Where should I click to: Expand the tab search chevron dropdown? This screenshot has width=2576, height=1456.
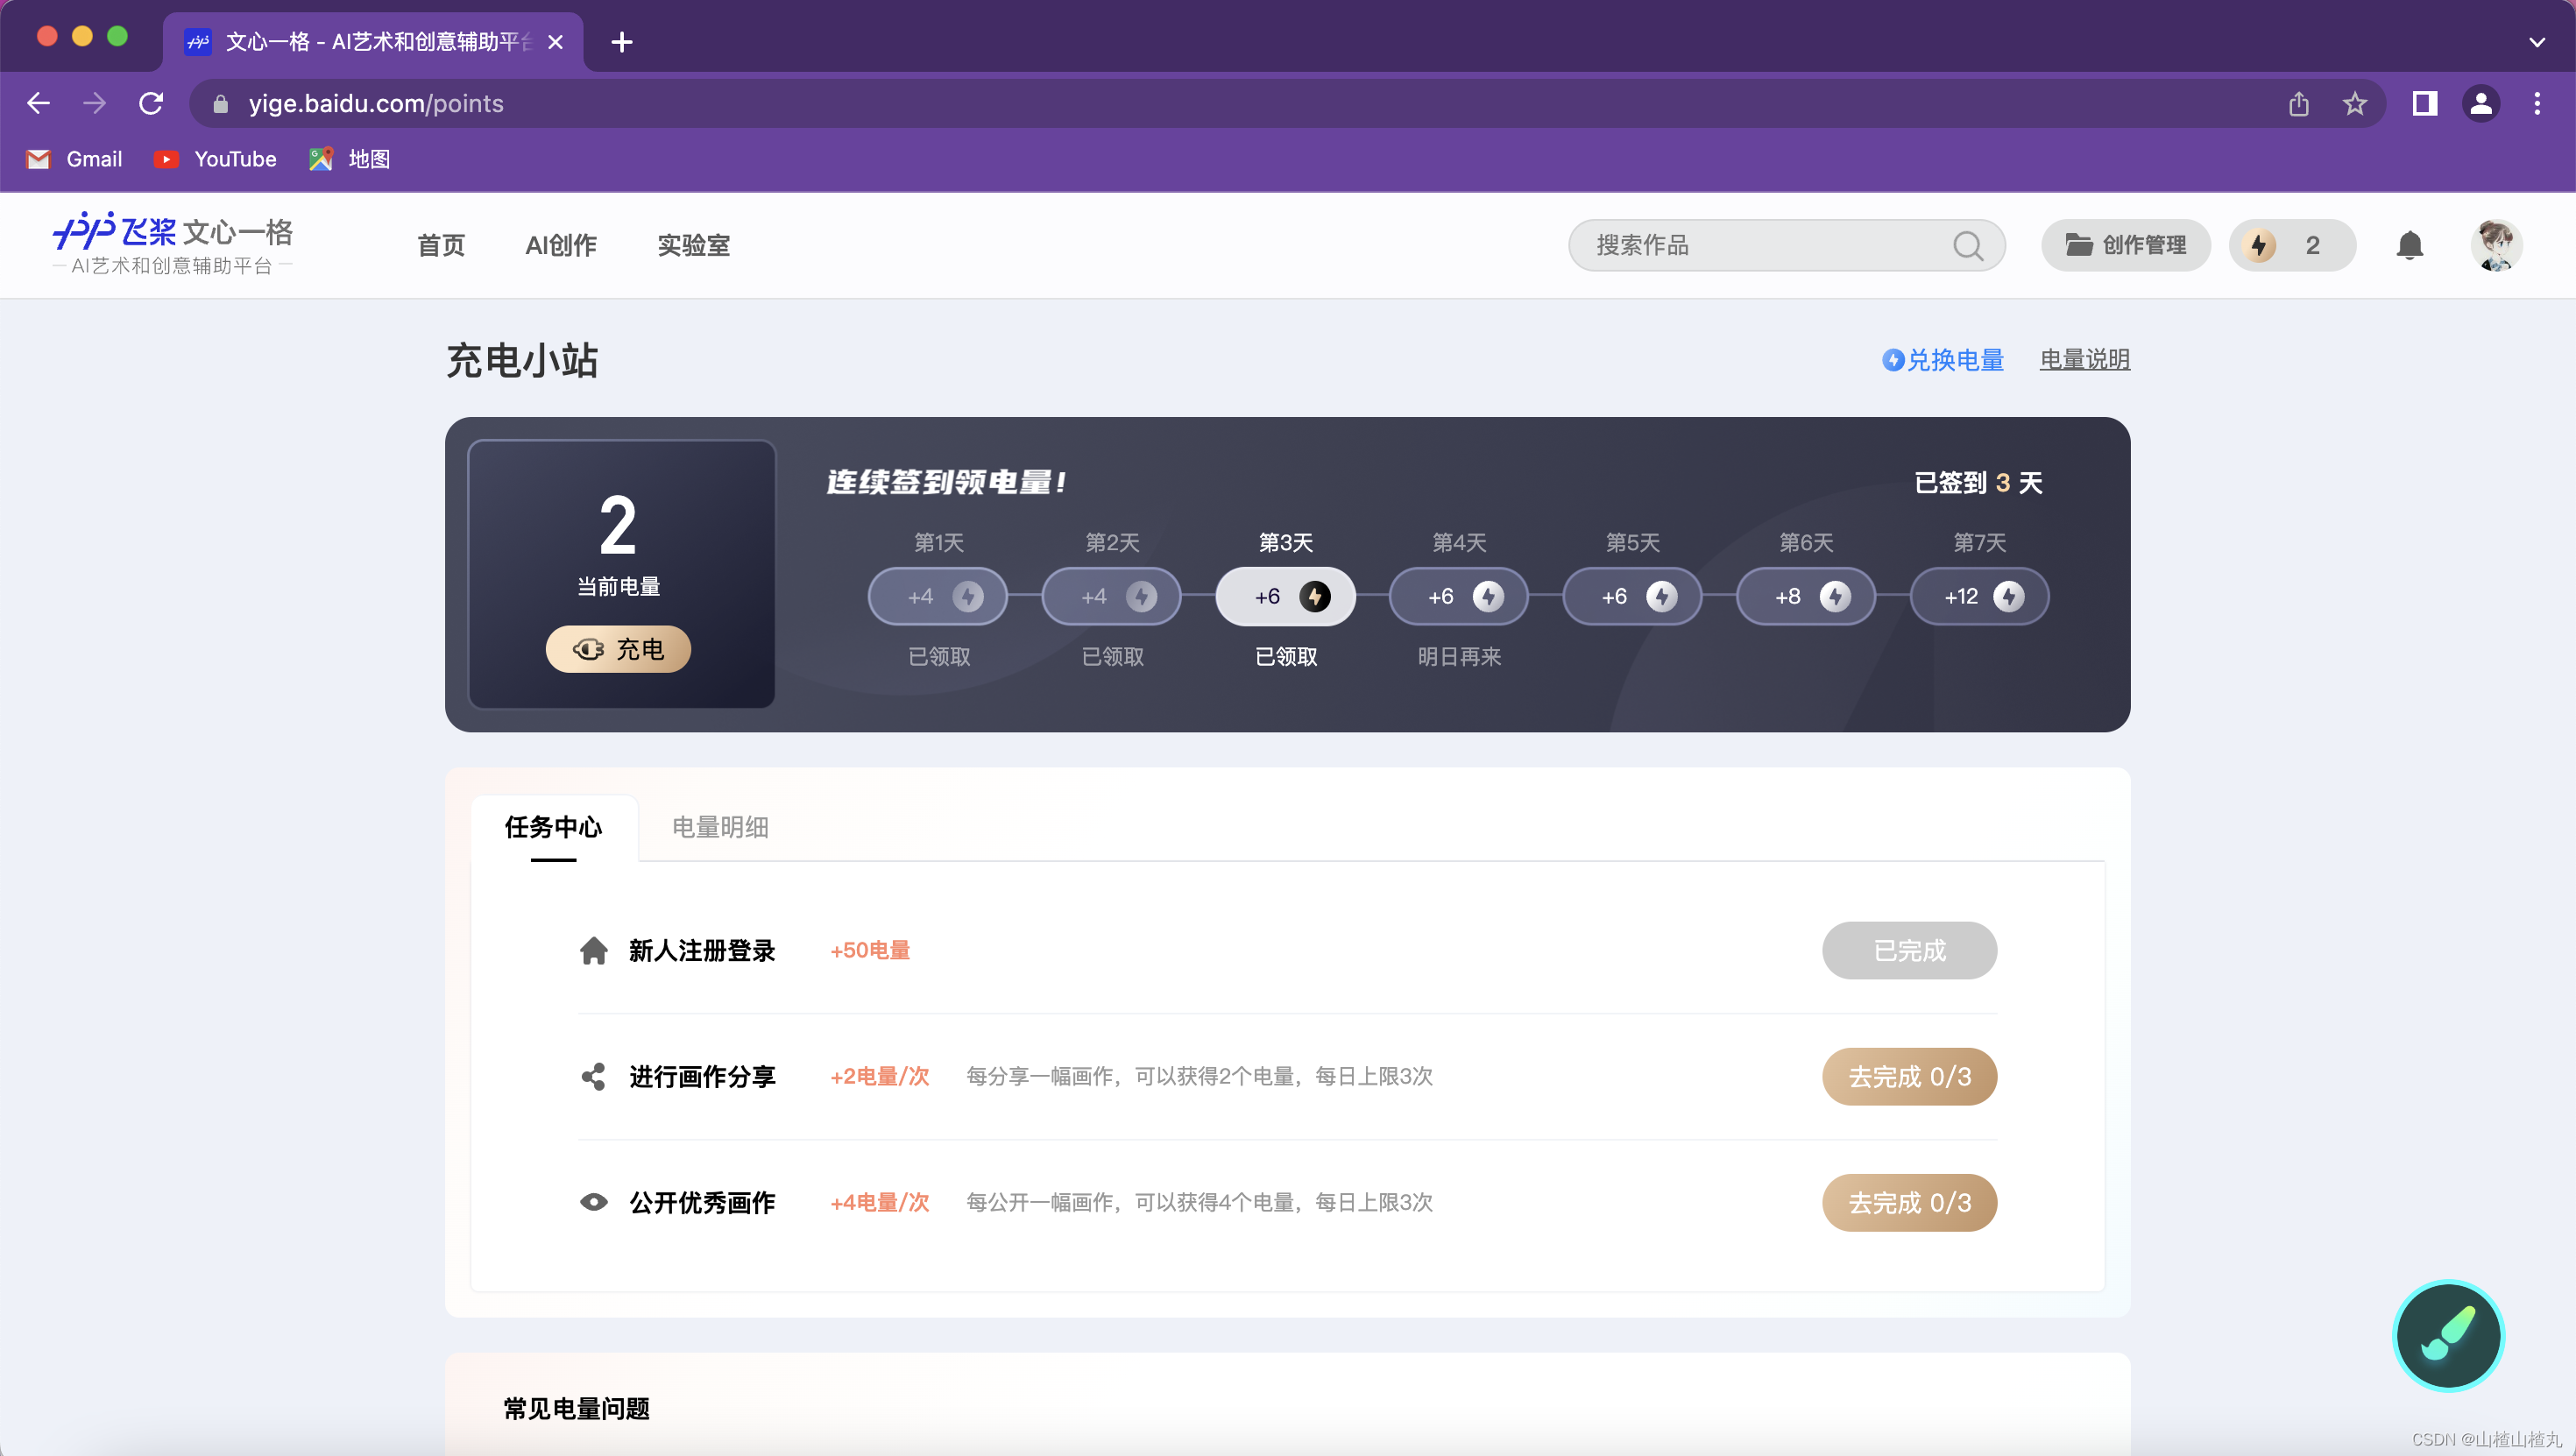(x=2536, y=42)
